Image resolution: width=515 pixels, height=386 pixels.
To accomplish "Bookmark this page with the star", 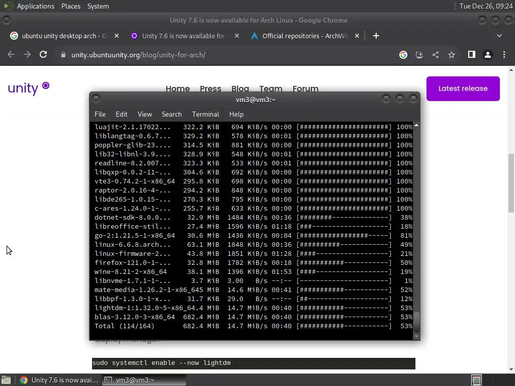I will [x=452, y=55].
